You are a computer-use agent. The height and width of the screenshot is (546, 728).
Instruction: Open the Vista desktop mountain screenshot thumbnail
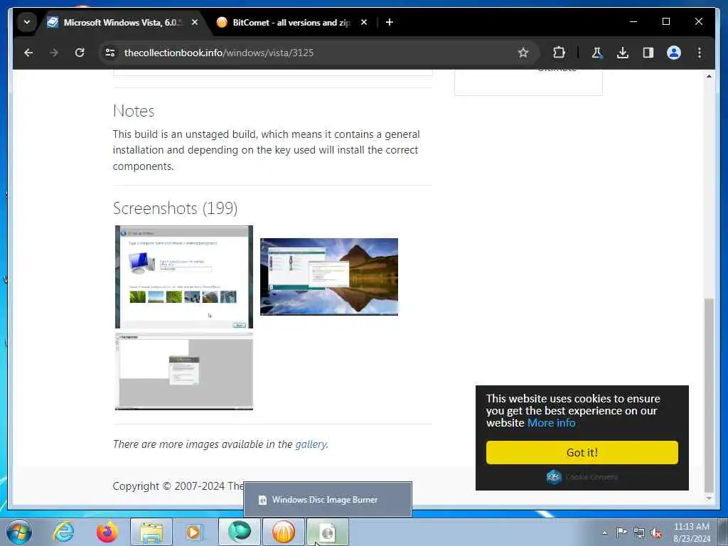328,277
